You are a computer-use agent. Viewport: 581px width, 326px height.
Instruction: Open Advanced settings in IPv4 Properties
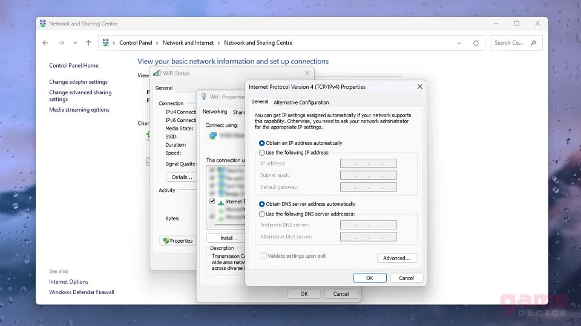point(396,258)
